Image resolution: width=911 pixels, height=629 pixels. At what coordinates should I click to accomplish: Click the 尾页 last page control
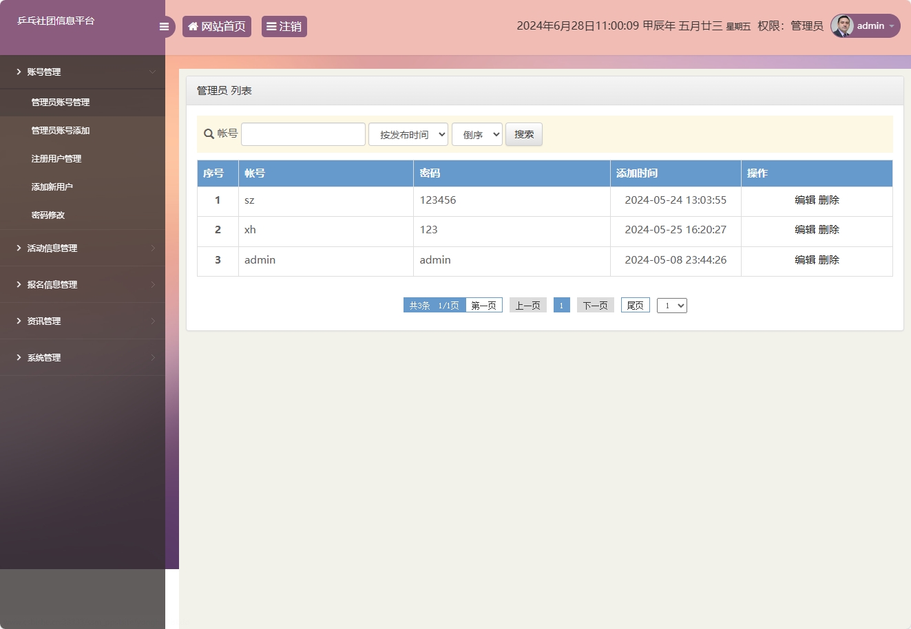coord(634,305)
